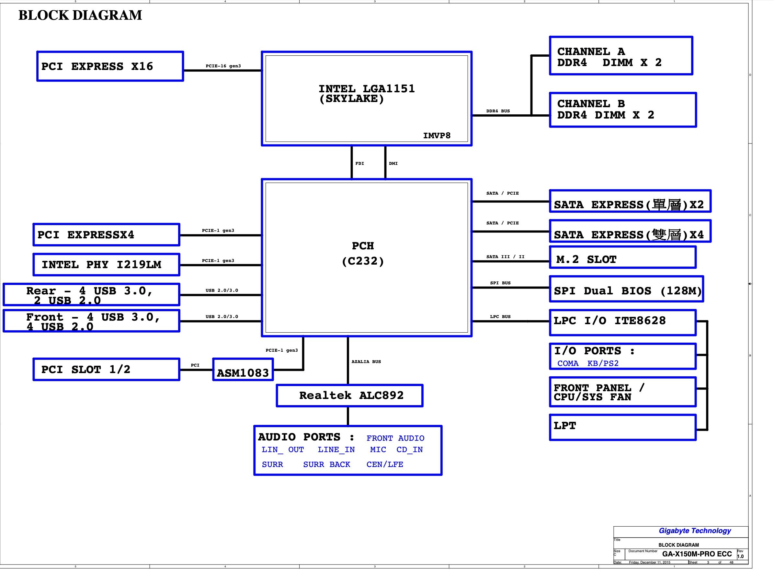774x581 pixels.
Task: Click the PCIE-16 gen3 bus label
Action: (x=223, y=66)
